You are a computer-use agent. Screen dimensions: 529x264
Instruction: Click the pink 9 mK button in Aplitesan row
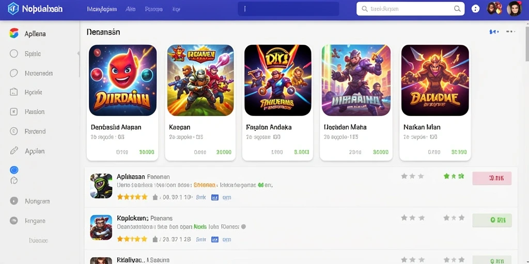(492, 178)
